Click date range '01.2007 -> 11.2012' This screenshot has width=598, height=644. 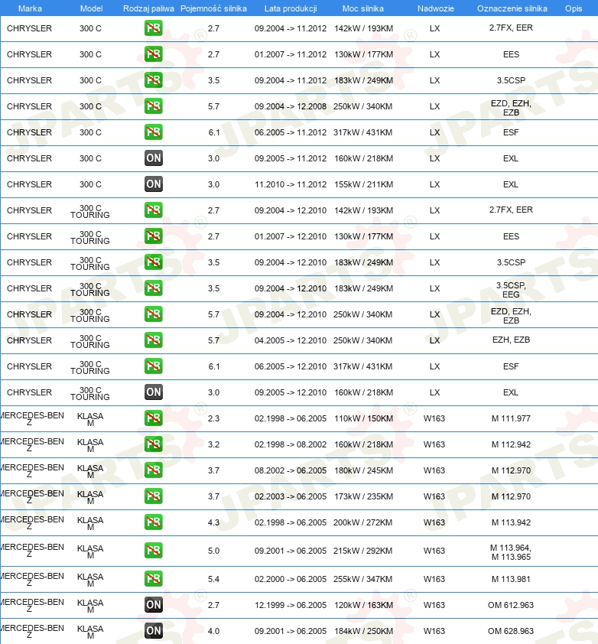(291, 54)
